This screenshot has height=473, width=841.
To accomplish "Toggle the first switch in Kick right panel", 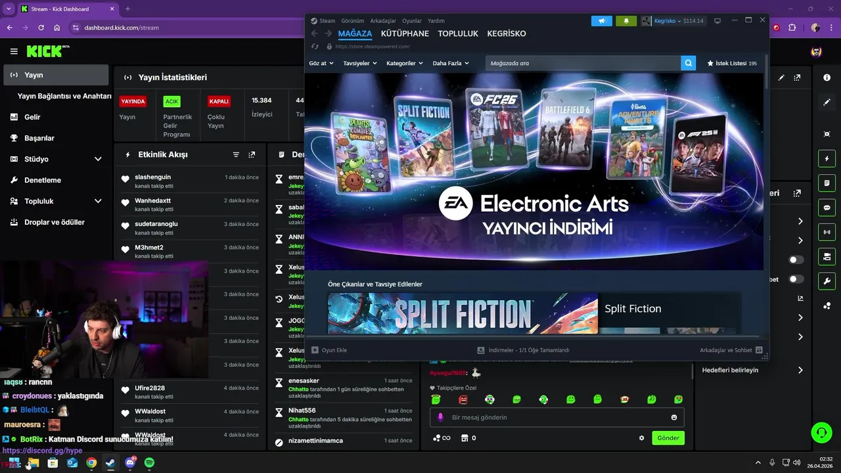I will point(796,260).
